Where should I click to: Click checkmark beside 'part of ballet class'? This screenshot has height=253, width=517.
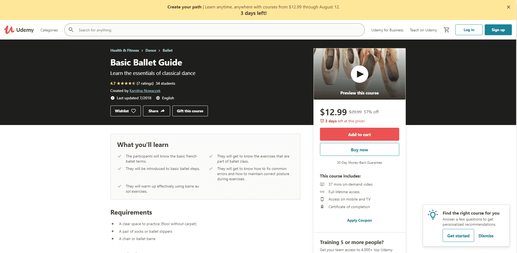pos(211,156)
